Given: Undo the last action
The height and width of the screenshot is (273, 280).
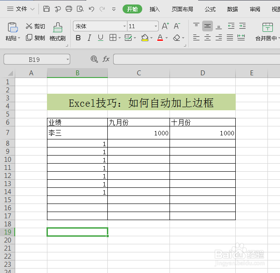Looking at the screenshot, I should click(91, 9).
